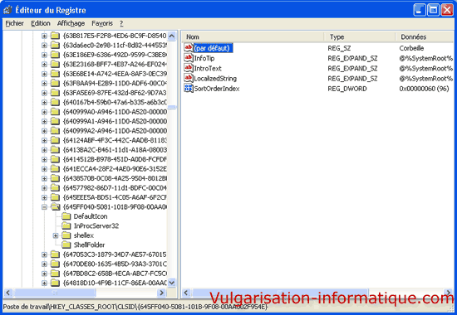Click the folder icon of {647BD8C2-658B

(55, 274)
